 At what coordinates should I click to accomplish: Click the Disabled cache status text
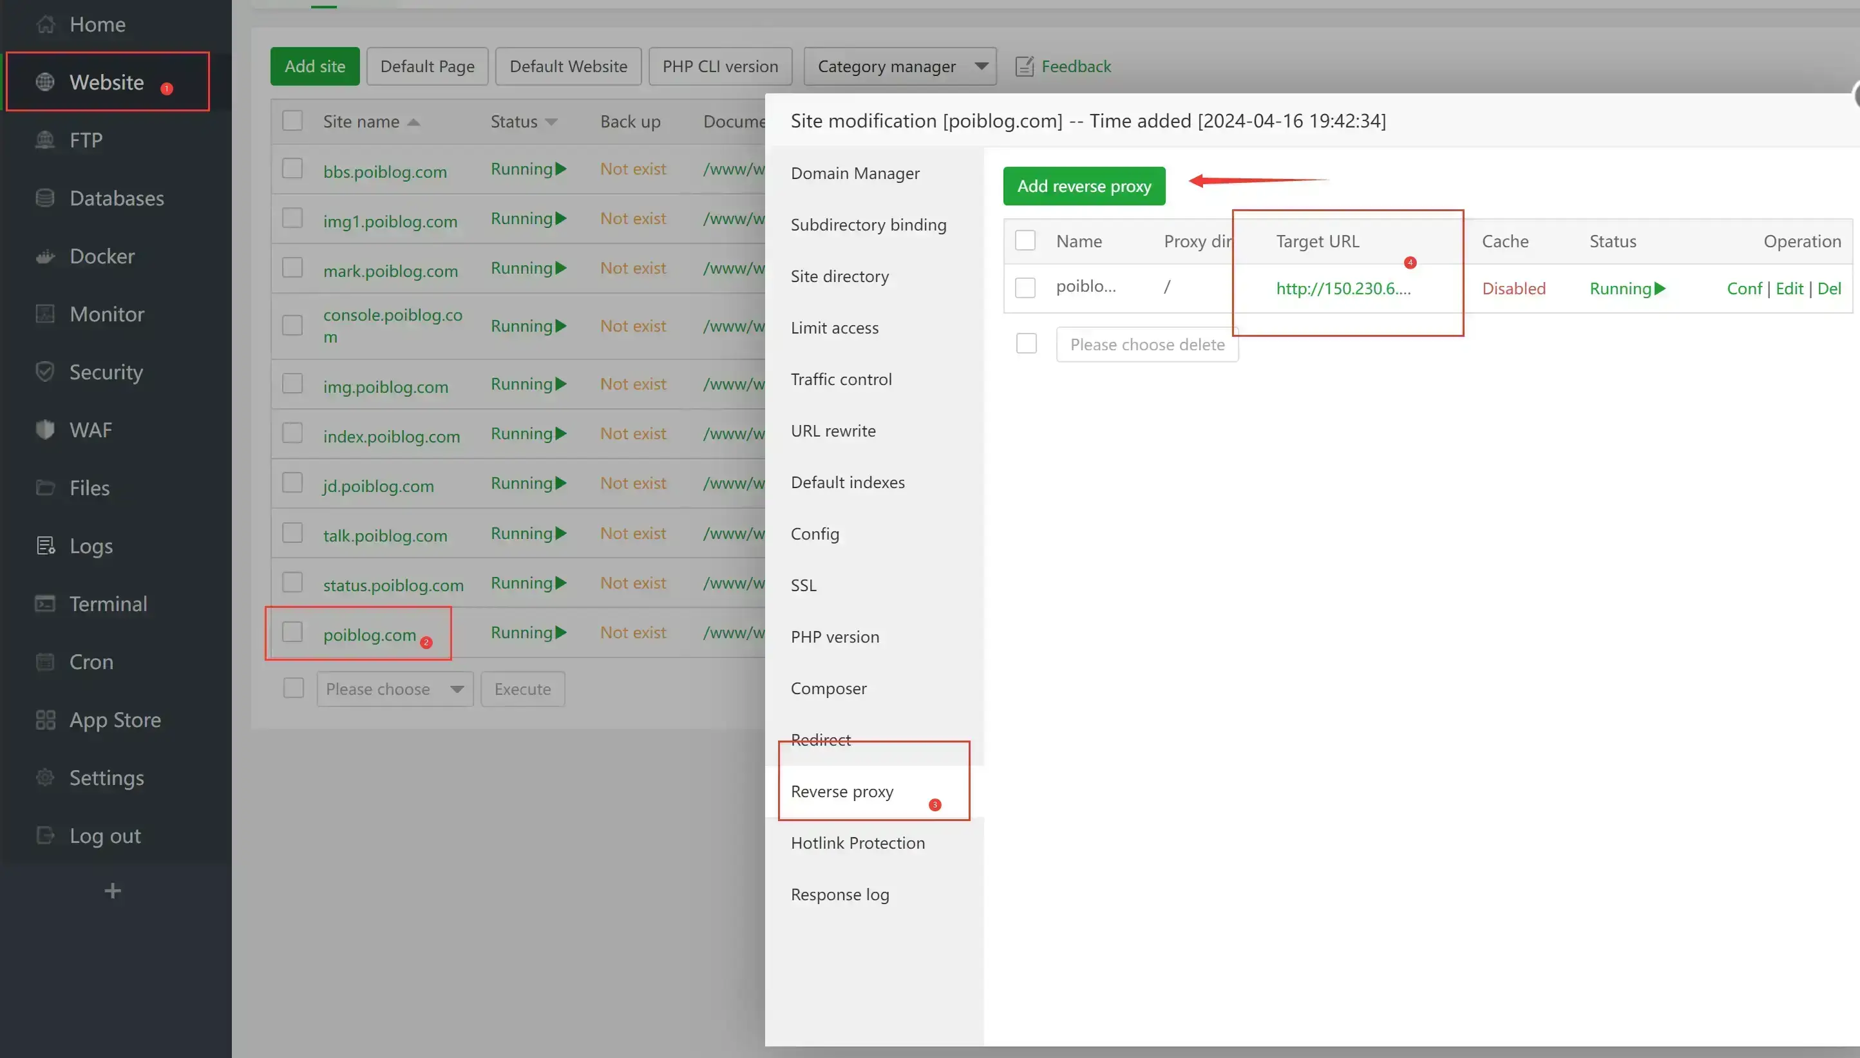click(1514, 288)
